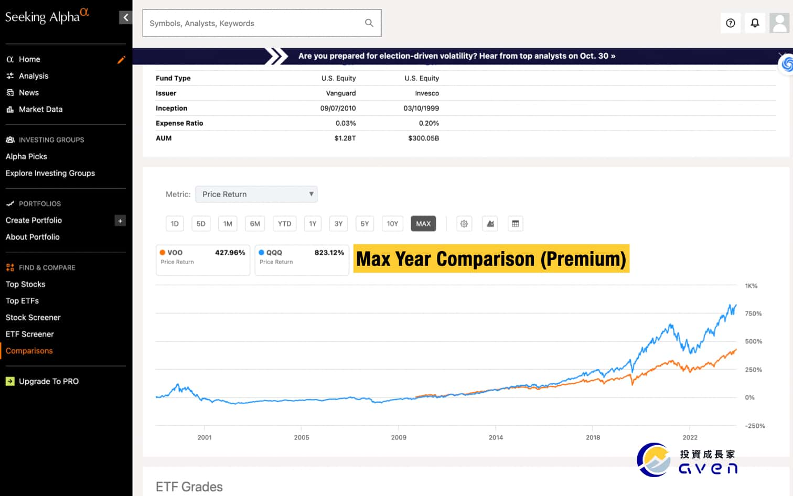Switch chart type with mountain chart icon
Viewport: 793px width, 496px height.
(x=490, y=224)
